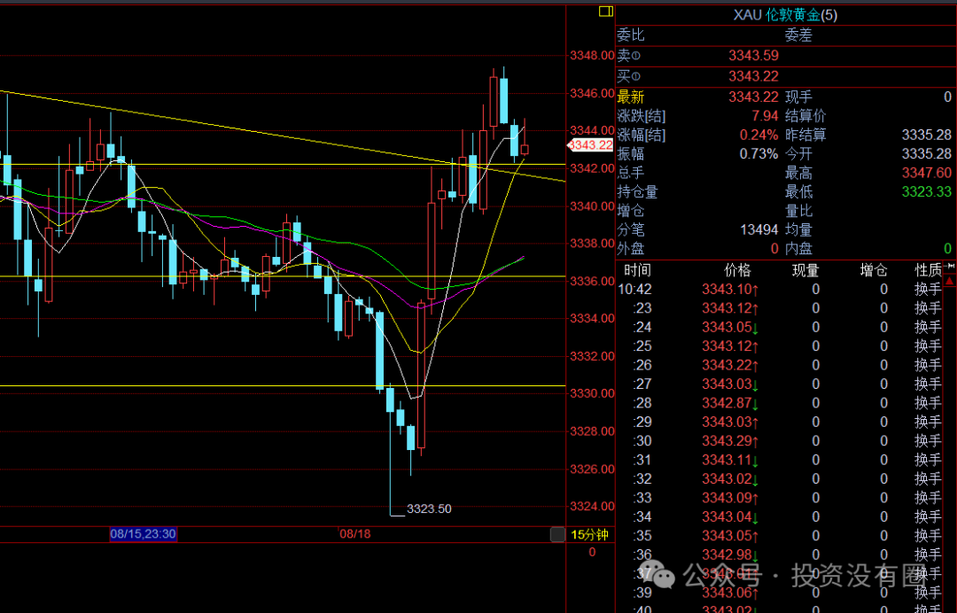Click the 内盘 label
The image size is (957, 613).
798,248
